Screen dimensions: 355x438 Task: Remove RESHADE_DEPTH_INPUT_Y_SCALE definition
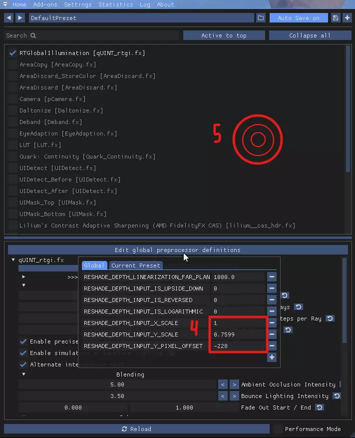point(272,334)
